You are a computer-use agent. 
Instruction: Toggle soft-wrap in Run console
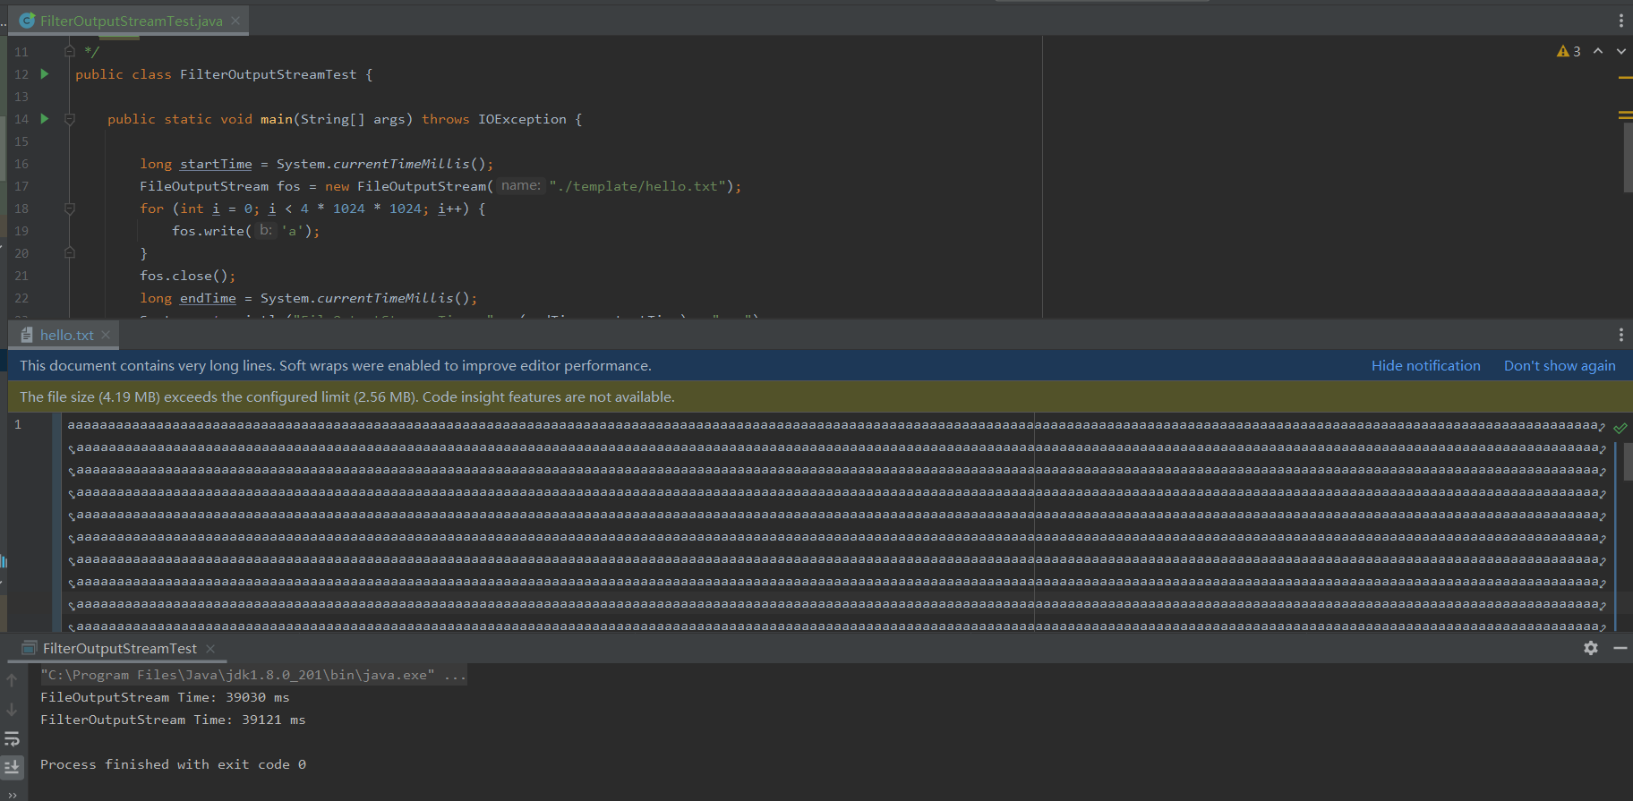point(12,738)
